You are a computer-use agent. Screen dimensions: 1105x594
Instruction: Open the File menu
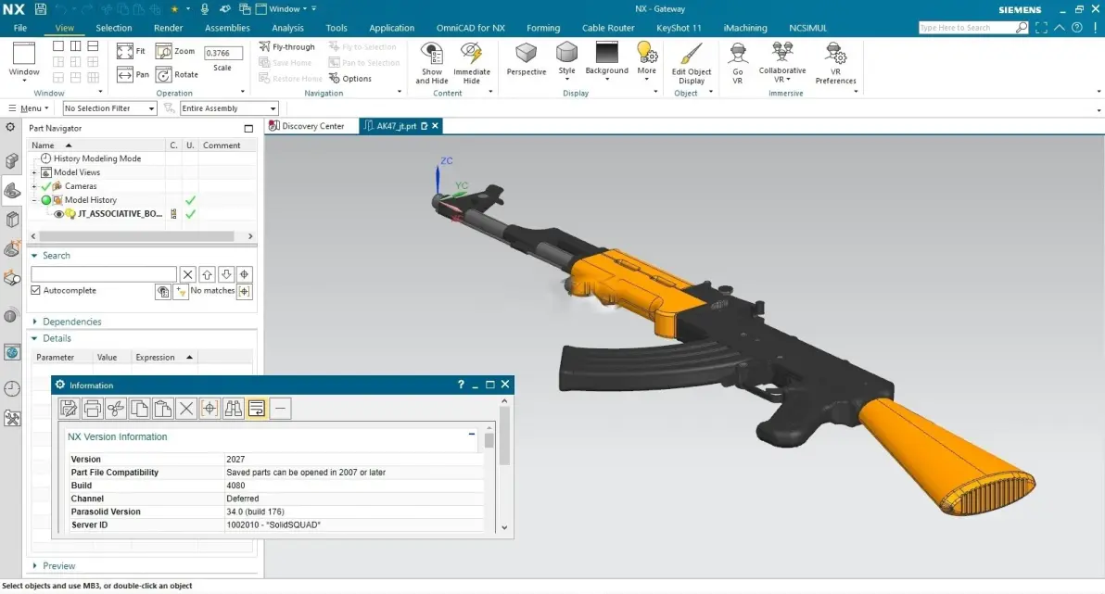(20, 28)
